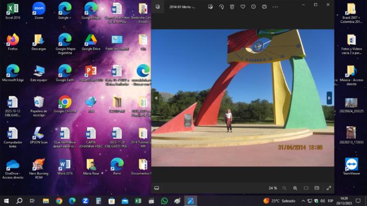Click the 24 % zoom level
Screen dimensions: 367x206
point(273,188)
